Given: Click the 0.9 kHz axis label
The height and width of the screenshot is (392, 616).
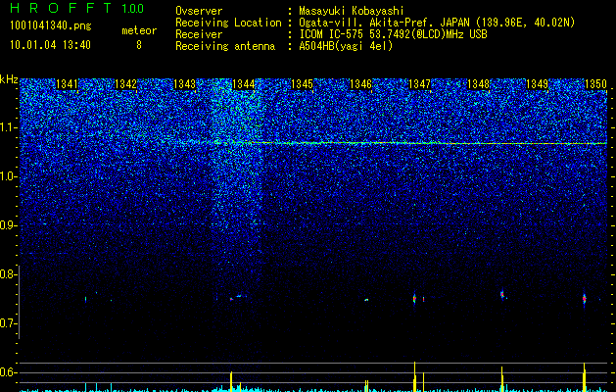Looking at the screenshot, I should pyautogui.click(x=8, y=225).
